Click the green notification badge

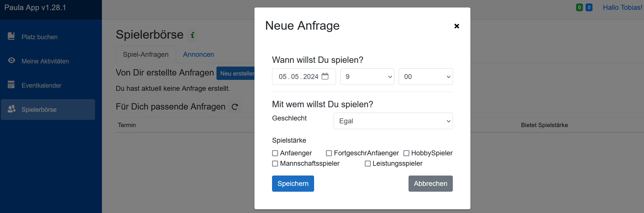pyautogui.click(x=579, y=7)
